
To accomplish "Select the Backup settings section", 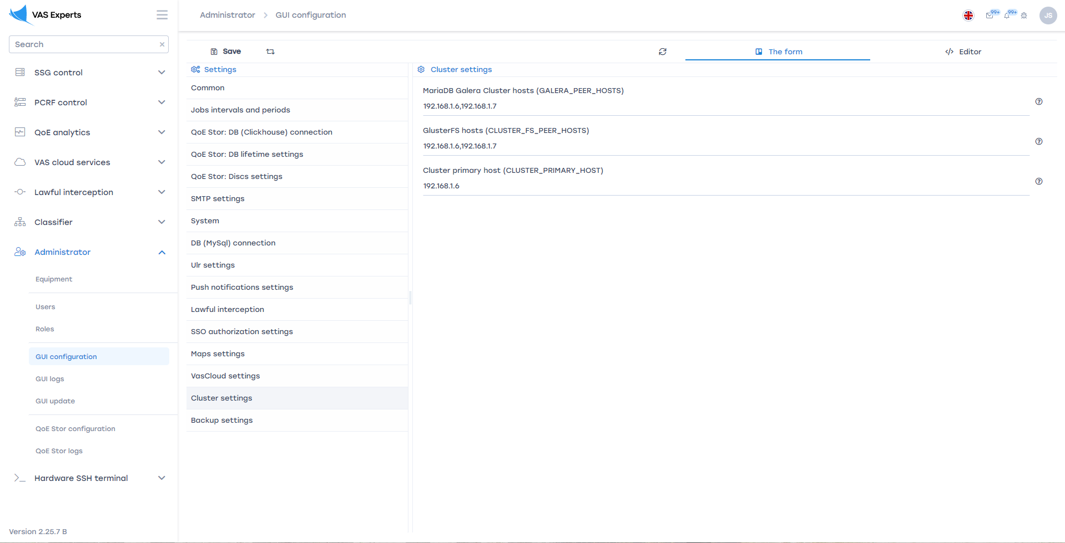I will click(222, 420).
